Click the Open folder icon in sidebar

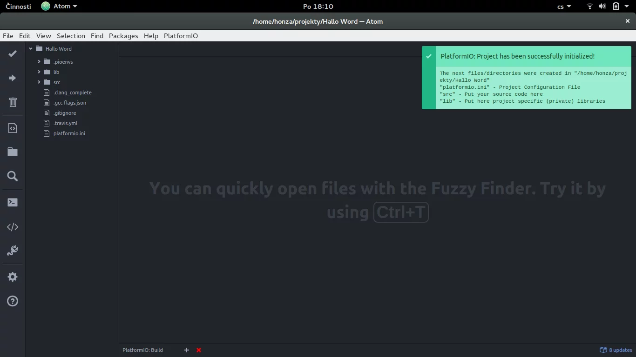click(13, 152)
